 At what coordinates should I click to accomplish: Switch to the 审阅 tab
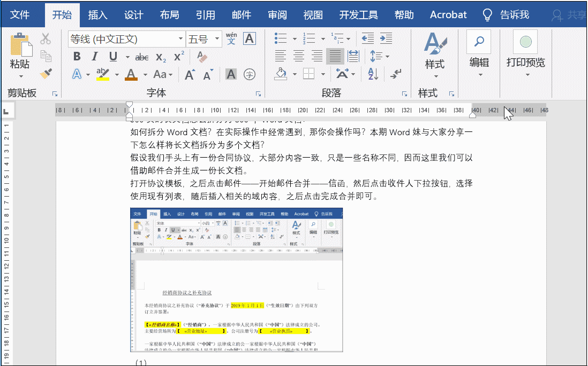277,14
